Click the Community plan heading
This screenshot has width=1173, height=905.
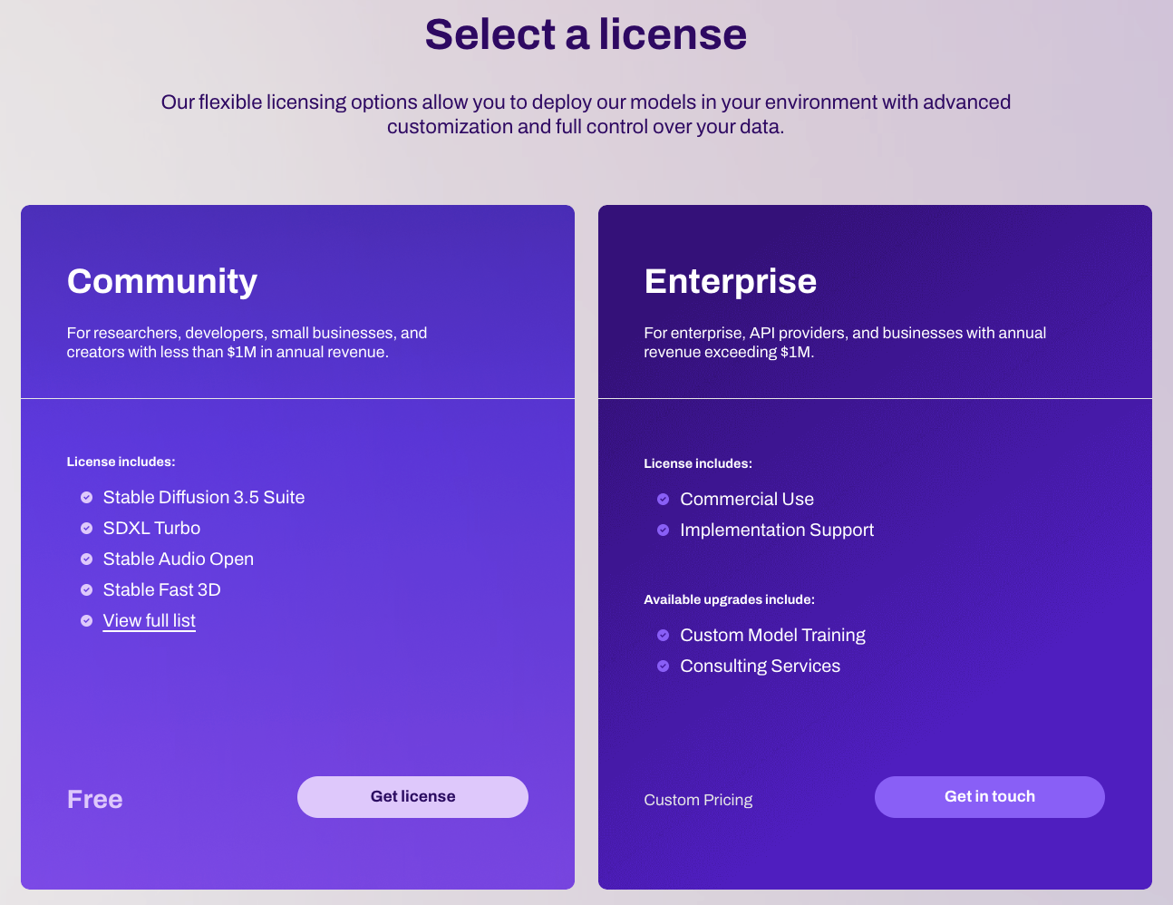(162, 281)
